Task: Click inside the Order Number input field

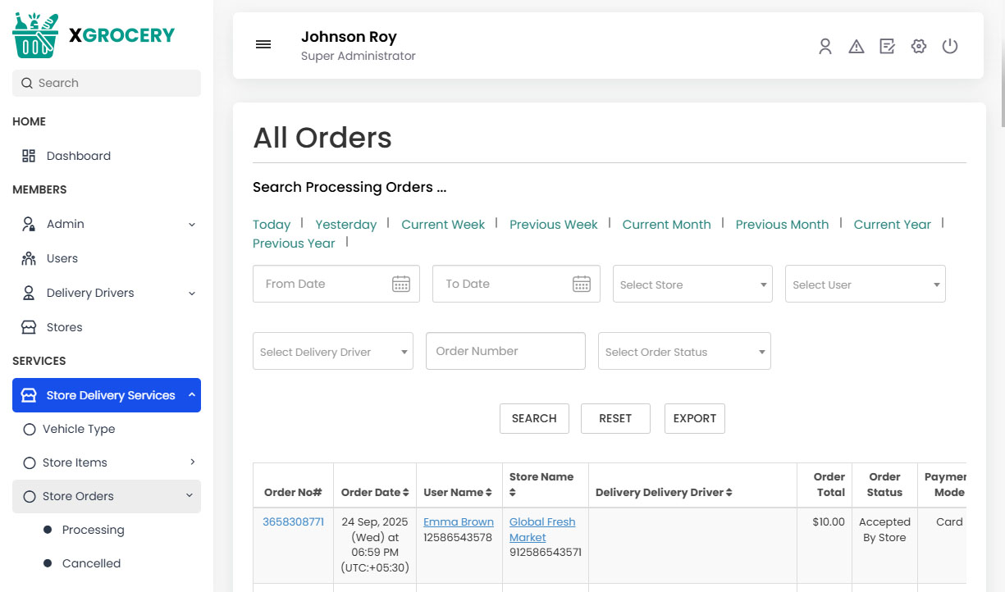Action: coord(505,351)
